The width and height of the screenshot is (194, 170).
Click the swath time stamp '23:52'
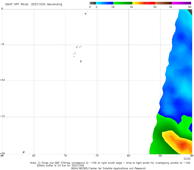pos(187,159)
